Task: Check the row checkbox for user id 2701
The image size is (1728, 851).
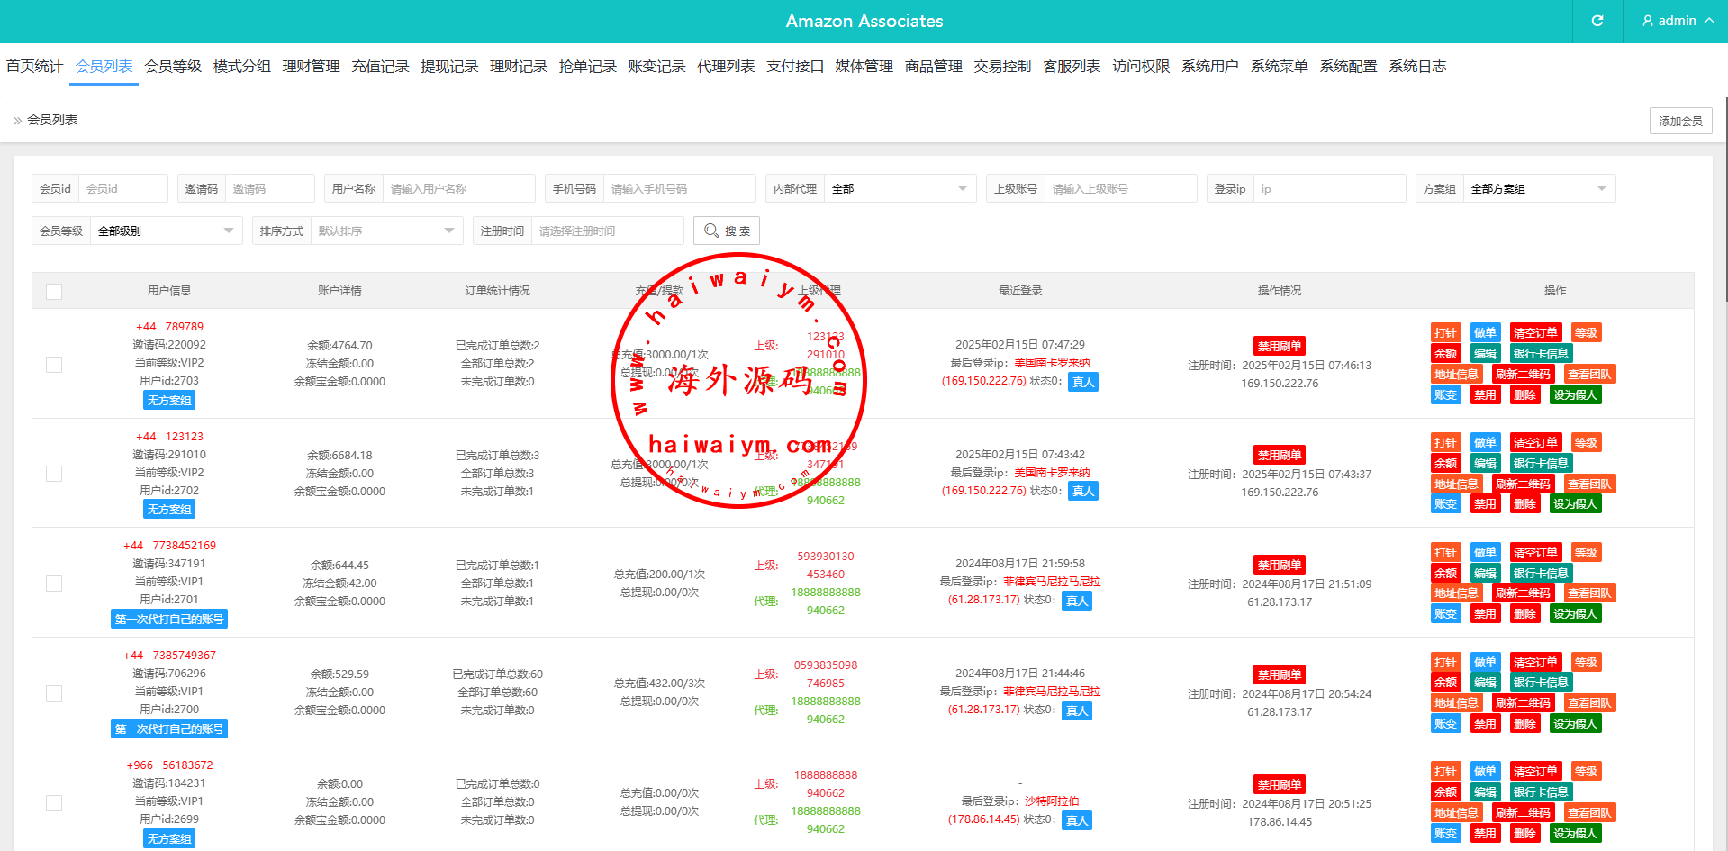Action: click(54, 584)
